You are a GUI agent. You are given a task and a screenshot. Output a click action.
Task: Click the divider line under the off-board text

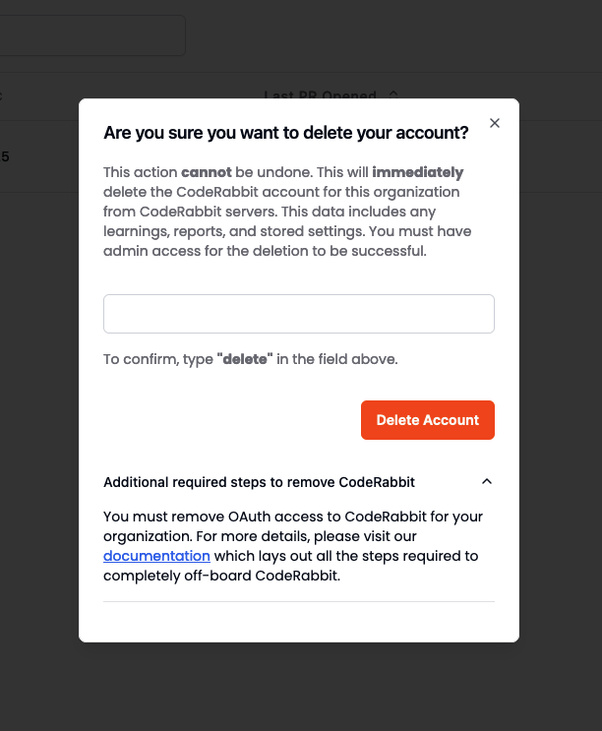pyautogui.click(x=298, y=601)
